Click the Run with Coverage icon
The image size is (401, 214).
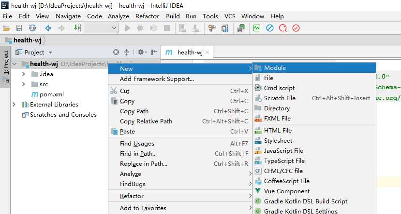tap(154, 28)
